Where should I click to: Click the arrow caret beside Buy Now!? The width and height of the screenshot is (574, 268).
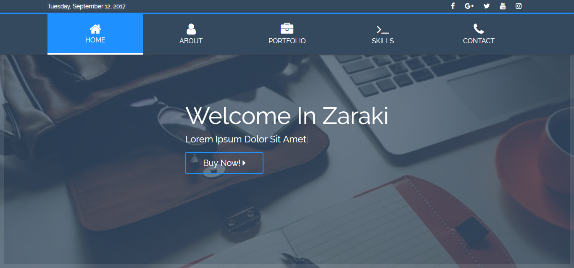click(x=244, y=163)
